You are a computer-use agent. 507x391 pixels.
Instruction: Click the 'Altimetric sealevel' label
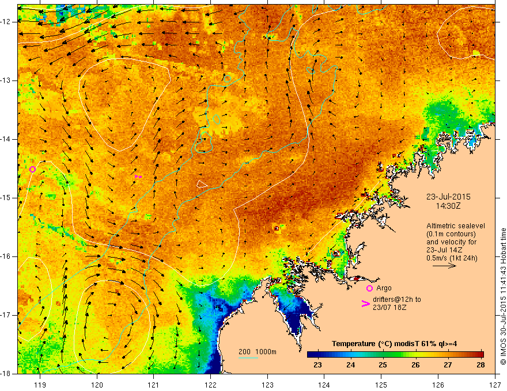(x=456, y=226)
